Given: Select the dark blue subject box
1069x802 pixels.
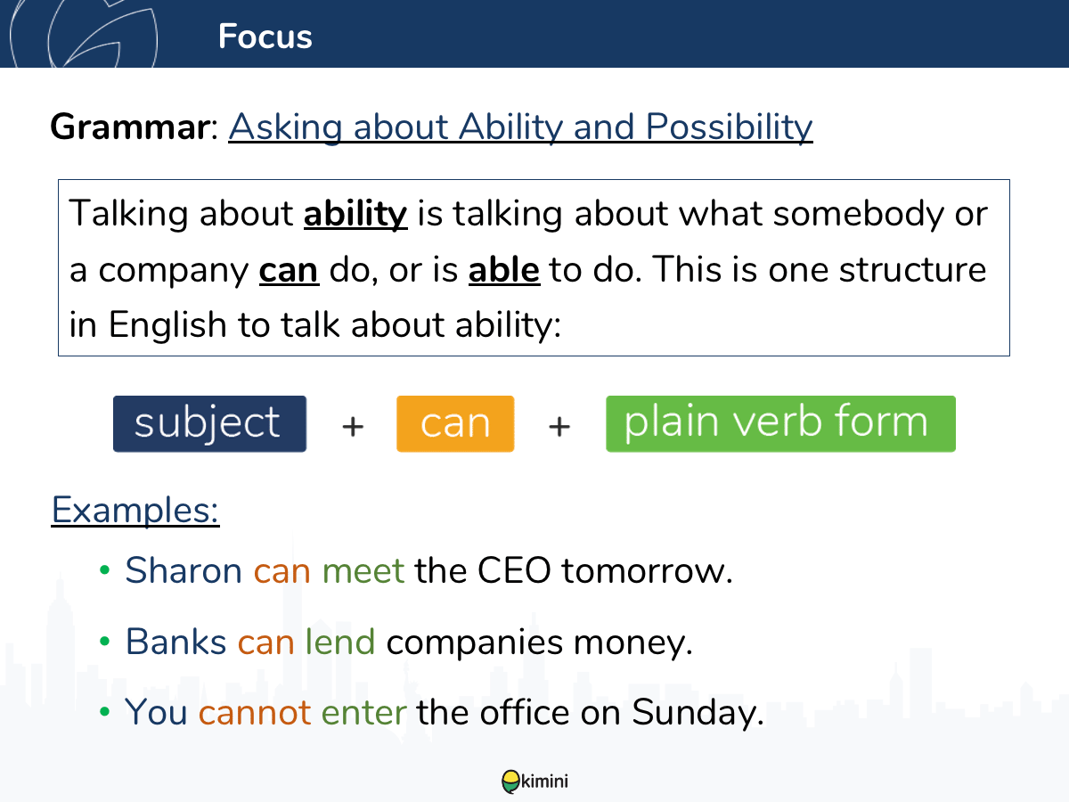Looking at the screenshot, I should 209,424.
